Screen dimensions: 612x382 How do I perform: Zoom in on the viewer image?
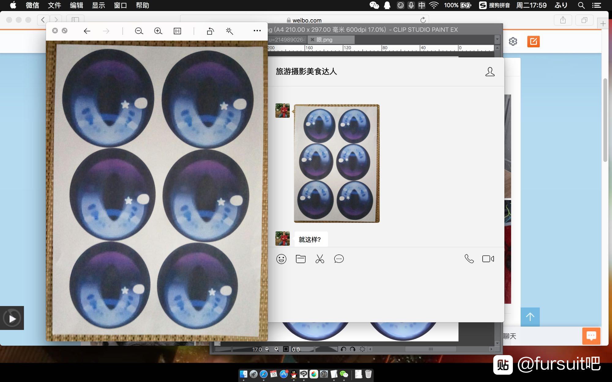158,31
